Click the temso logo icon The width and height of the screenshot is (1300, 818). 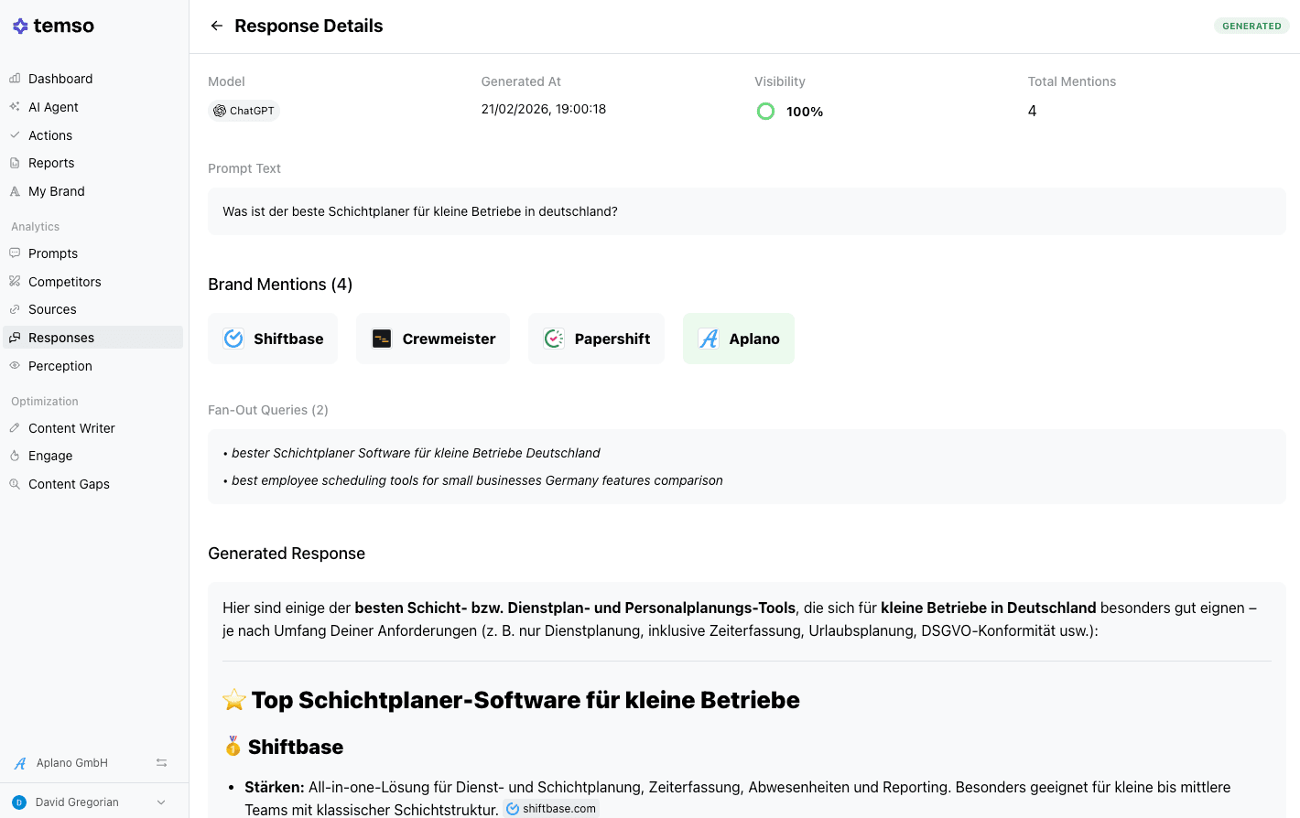tap(20, 27)
